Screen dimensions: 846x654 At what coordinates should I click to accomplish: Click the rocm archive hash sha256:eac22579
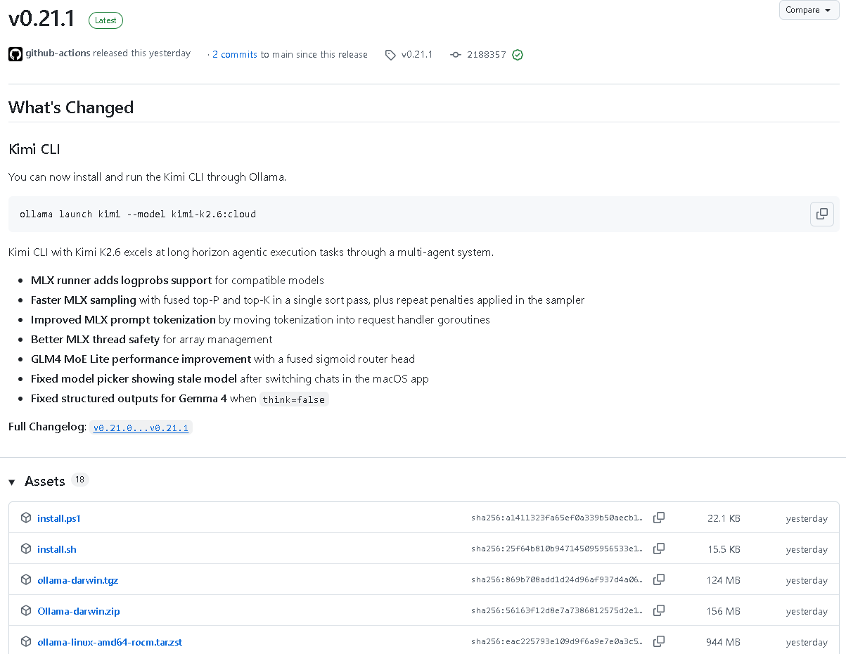click(557, 642)
